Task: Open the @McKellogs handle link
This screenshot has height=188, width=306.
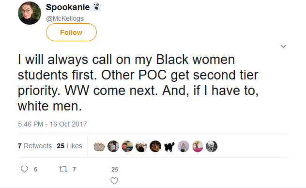Action: click(65, 18)
